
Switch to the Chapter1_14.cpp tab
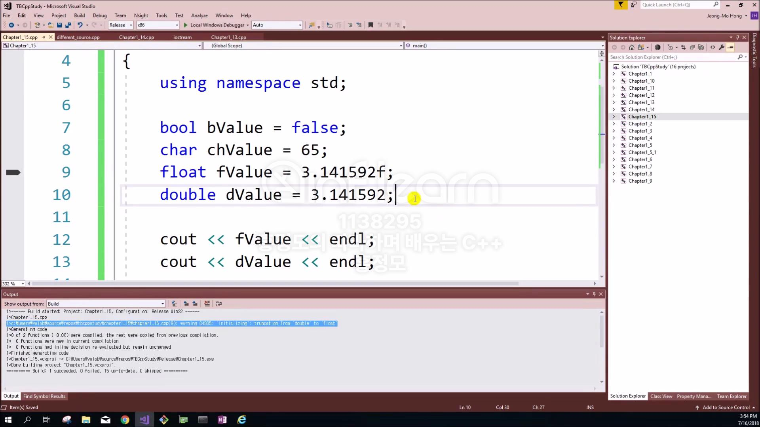point(136,37)
